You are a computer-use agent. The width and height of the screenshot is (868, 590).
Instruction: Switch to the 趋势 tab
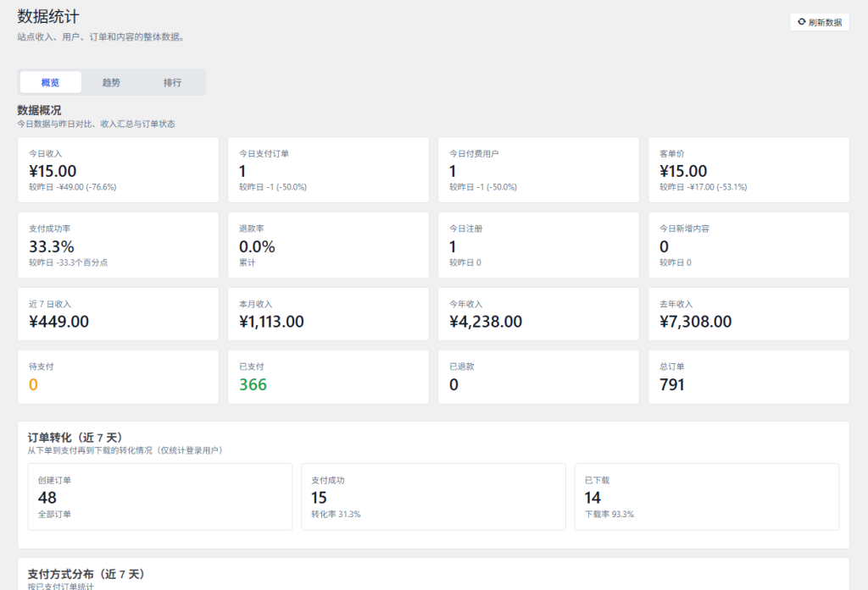pos(111,82)
